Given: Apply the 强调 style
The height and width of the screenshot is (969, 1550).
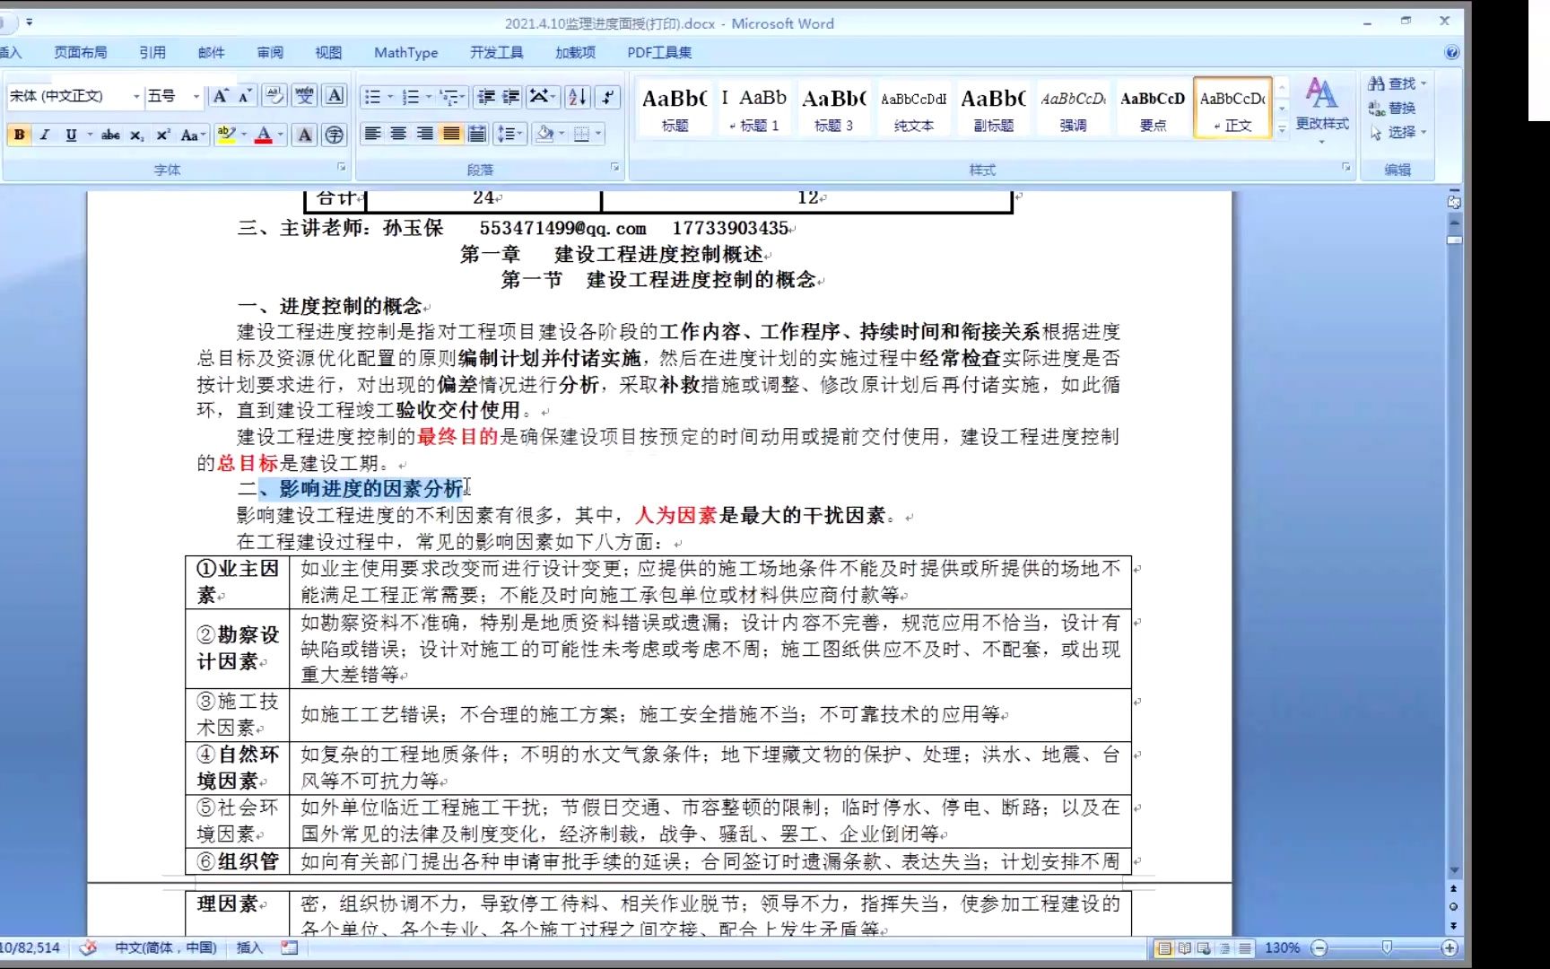Looking at the screenshot, I should click(1073, 108).
